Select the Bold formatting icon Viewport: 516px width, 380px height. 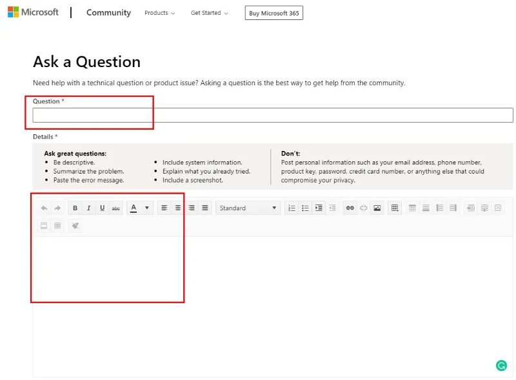click(75, 207)
